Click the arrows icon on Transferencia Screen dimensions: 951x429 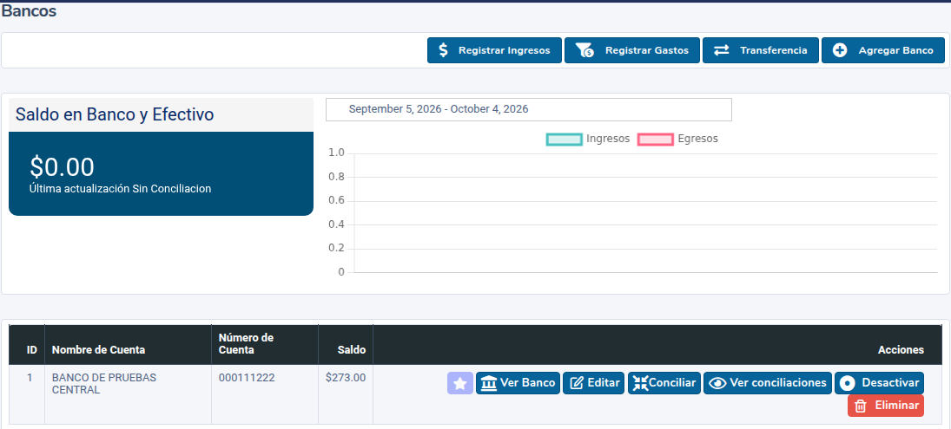point(721,50)
